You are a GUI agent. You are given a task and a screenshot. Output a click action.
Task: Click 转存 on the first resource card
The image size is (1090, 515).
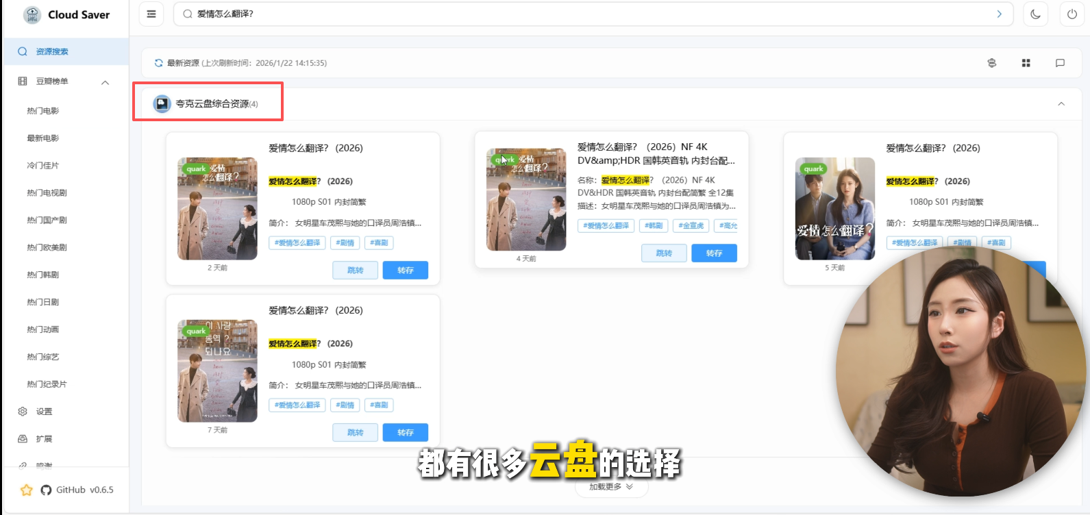405,271
